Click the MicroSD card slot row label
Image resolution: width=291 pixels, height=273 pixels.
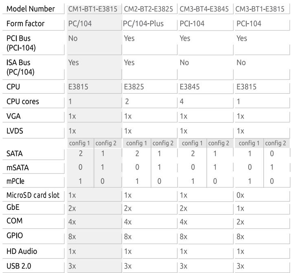33,195
